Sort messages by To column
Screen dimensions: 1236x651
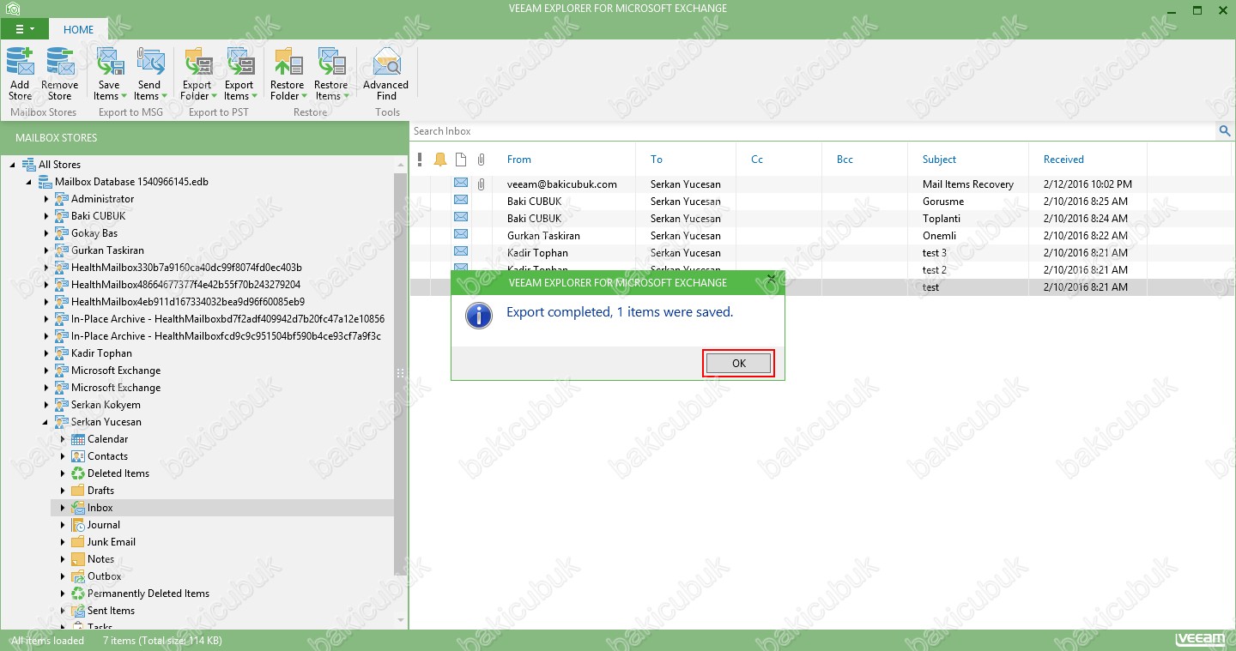[656, 160]
